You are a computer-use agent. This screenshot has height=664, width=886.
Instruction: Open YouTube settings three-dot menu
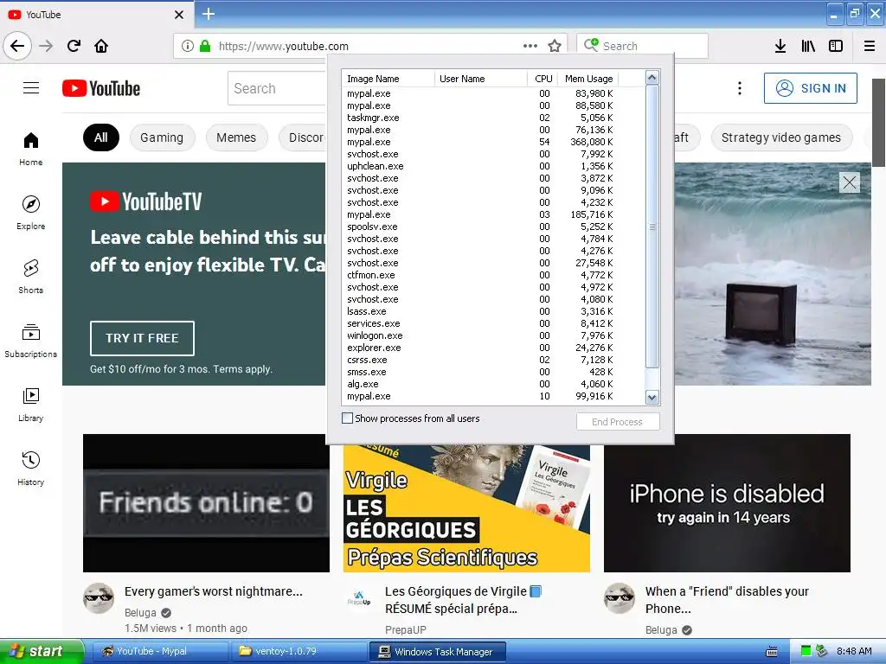pos(740,88)
